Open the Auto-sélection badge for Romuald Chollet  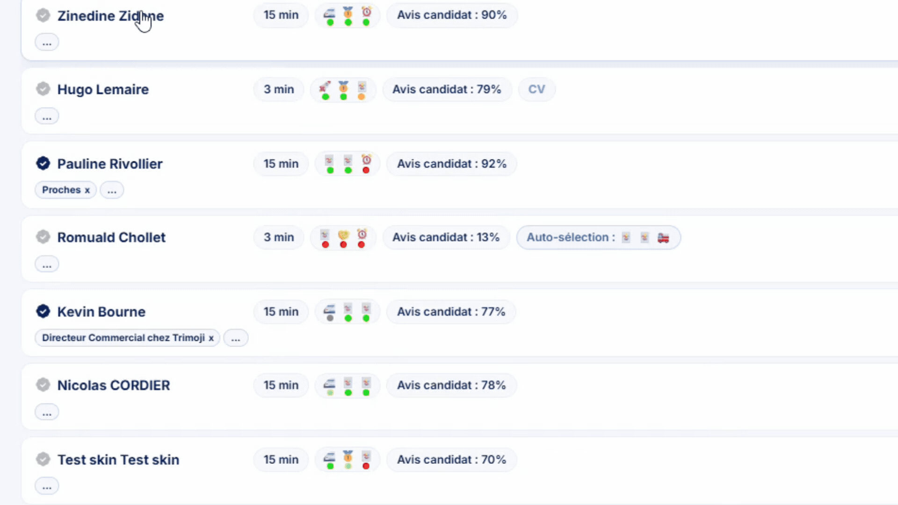pyautogui.click(x=599, y=238)
